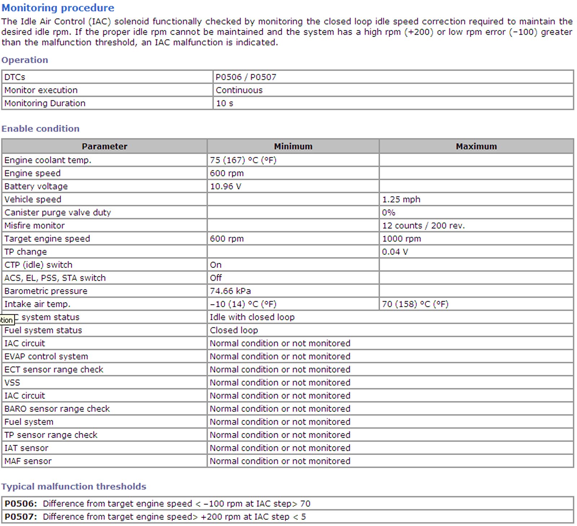Click the Barometric pressure 74.66 kPa value

click(230, 291)
